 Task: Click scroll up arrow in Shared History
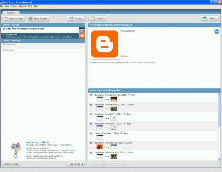click(219, 94)
